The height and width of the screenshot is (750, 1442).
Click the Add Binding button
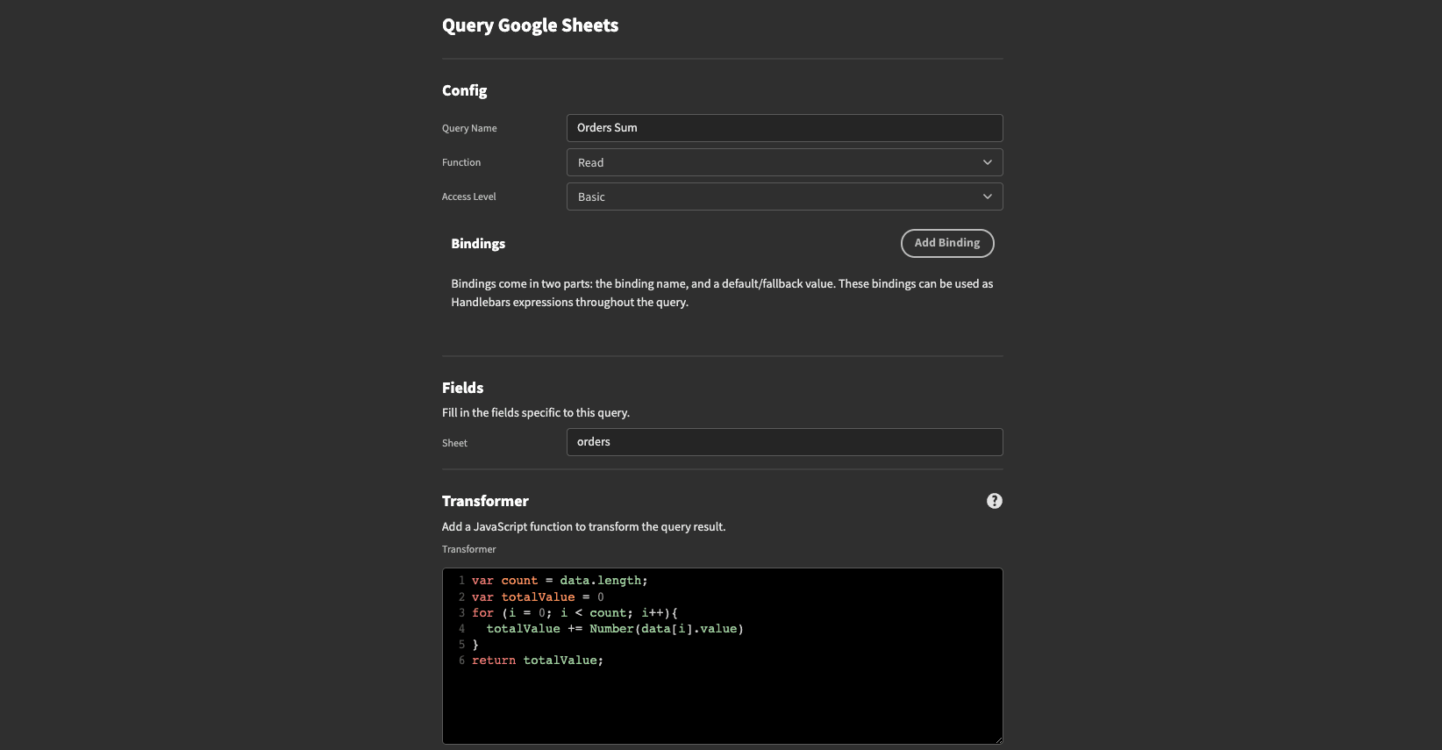pos(947,243)
